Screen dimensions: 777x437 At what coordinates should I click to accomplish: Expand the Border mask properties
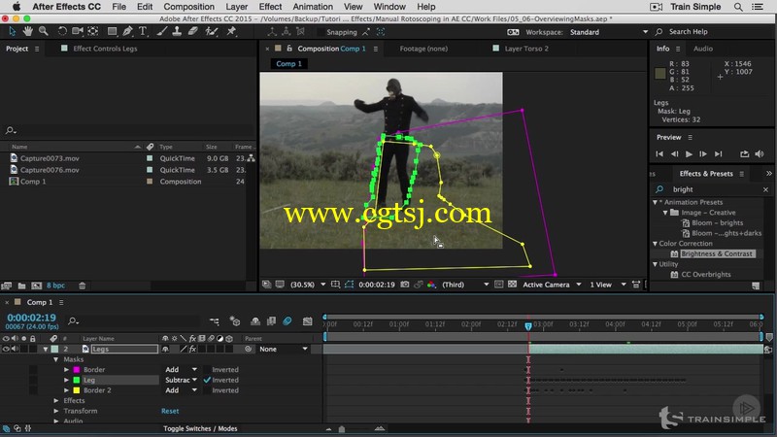[66, 370]
